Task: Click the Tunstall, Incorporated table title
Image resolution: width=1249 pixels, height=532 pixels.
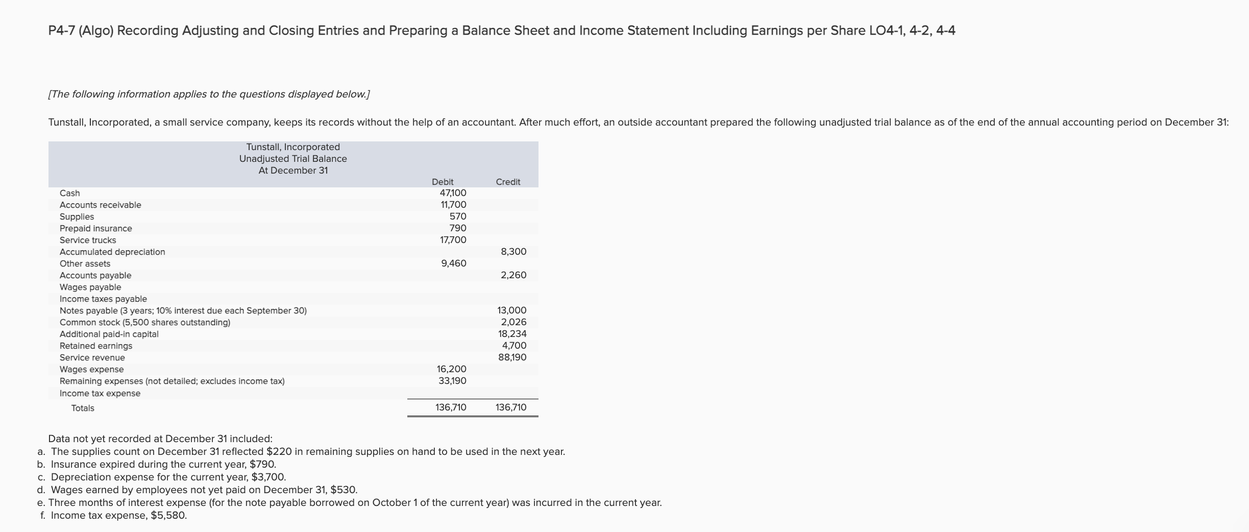Action: pyautogui.click(x=292, y=147)
